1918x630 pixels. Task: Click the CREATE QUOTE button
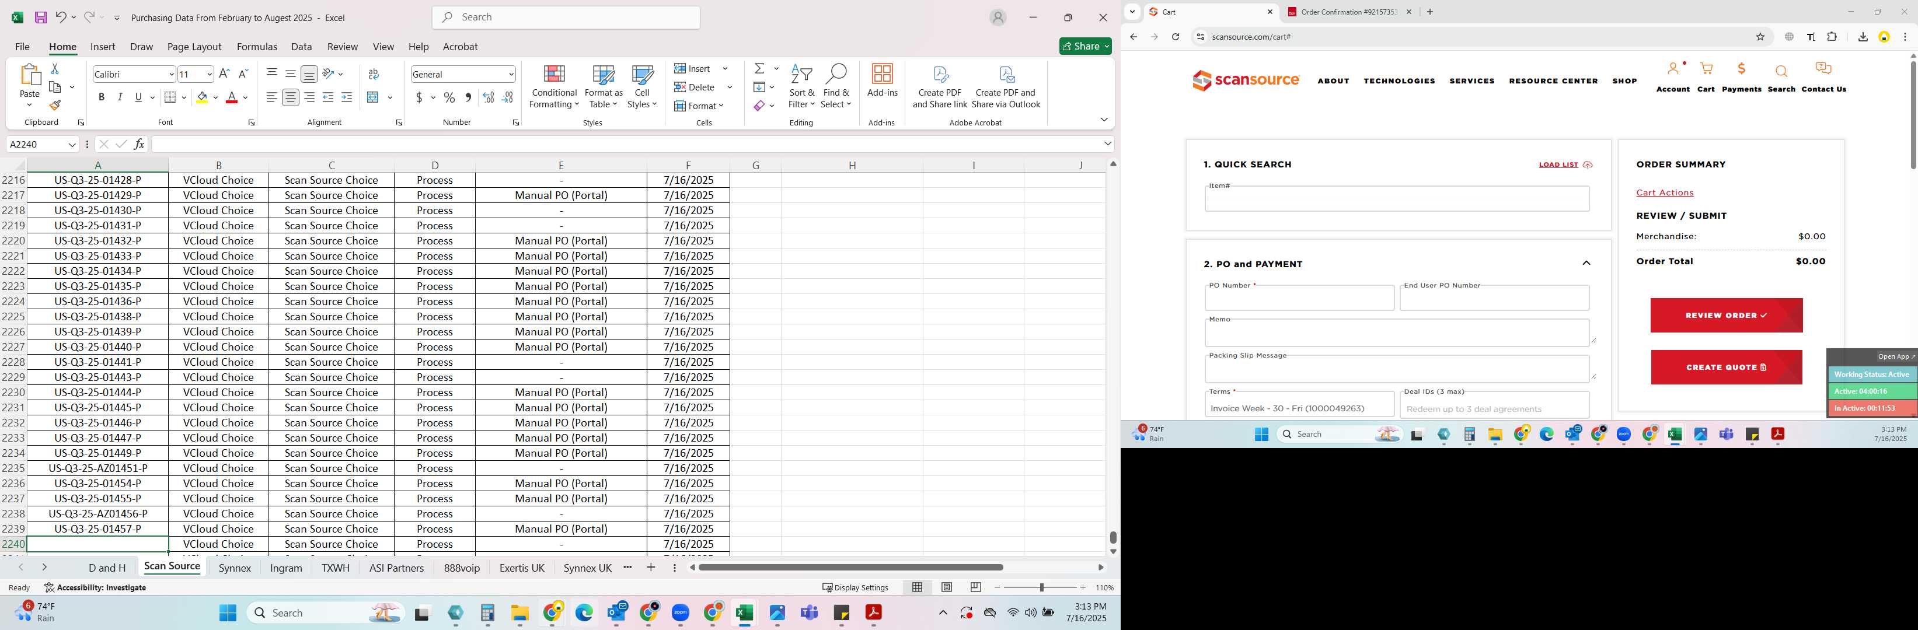1726,367
